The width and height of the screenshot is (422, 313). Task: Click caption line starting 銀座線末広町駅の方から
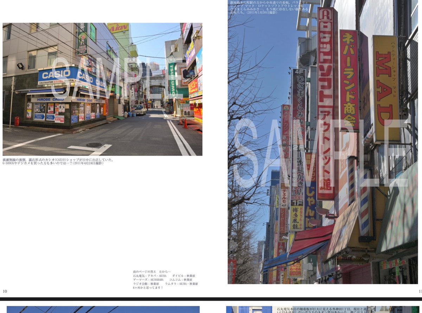pos(269,2)
